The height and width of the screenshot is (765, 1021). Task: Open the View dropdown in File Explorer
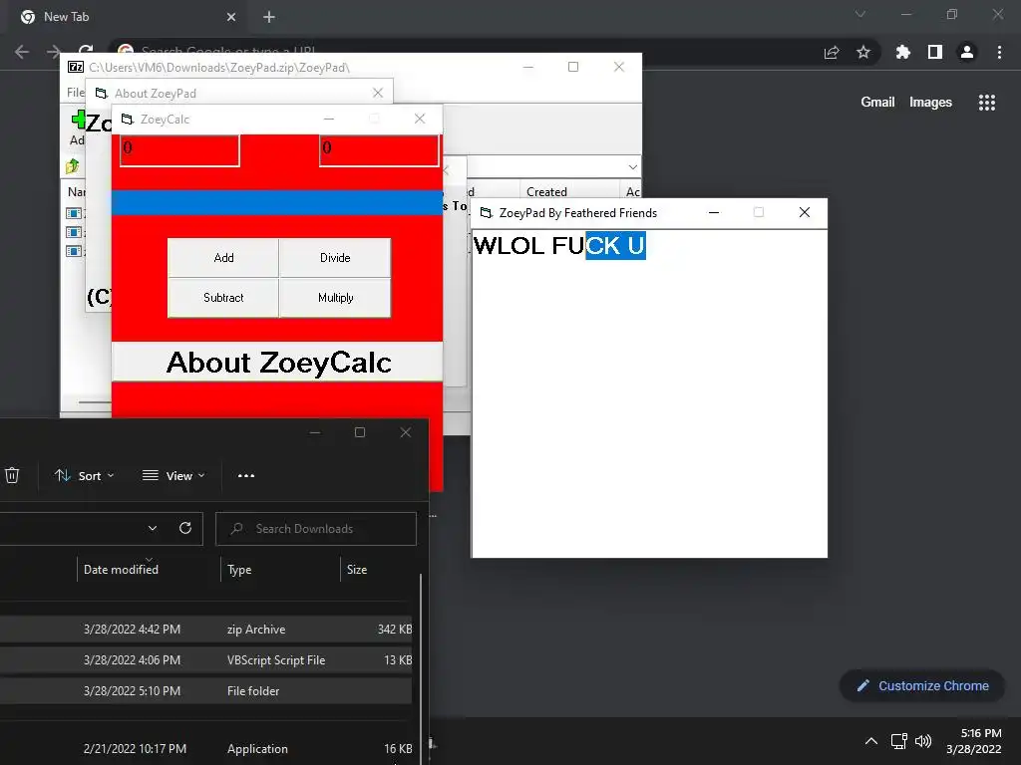click(x=173, y=475)
